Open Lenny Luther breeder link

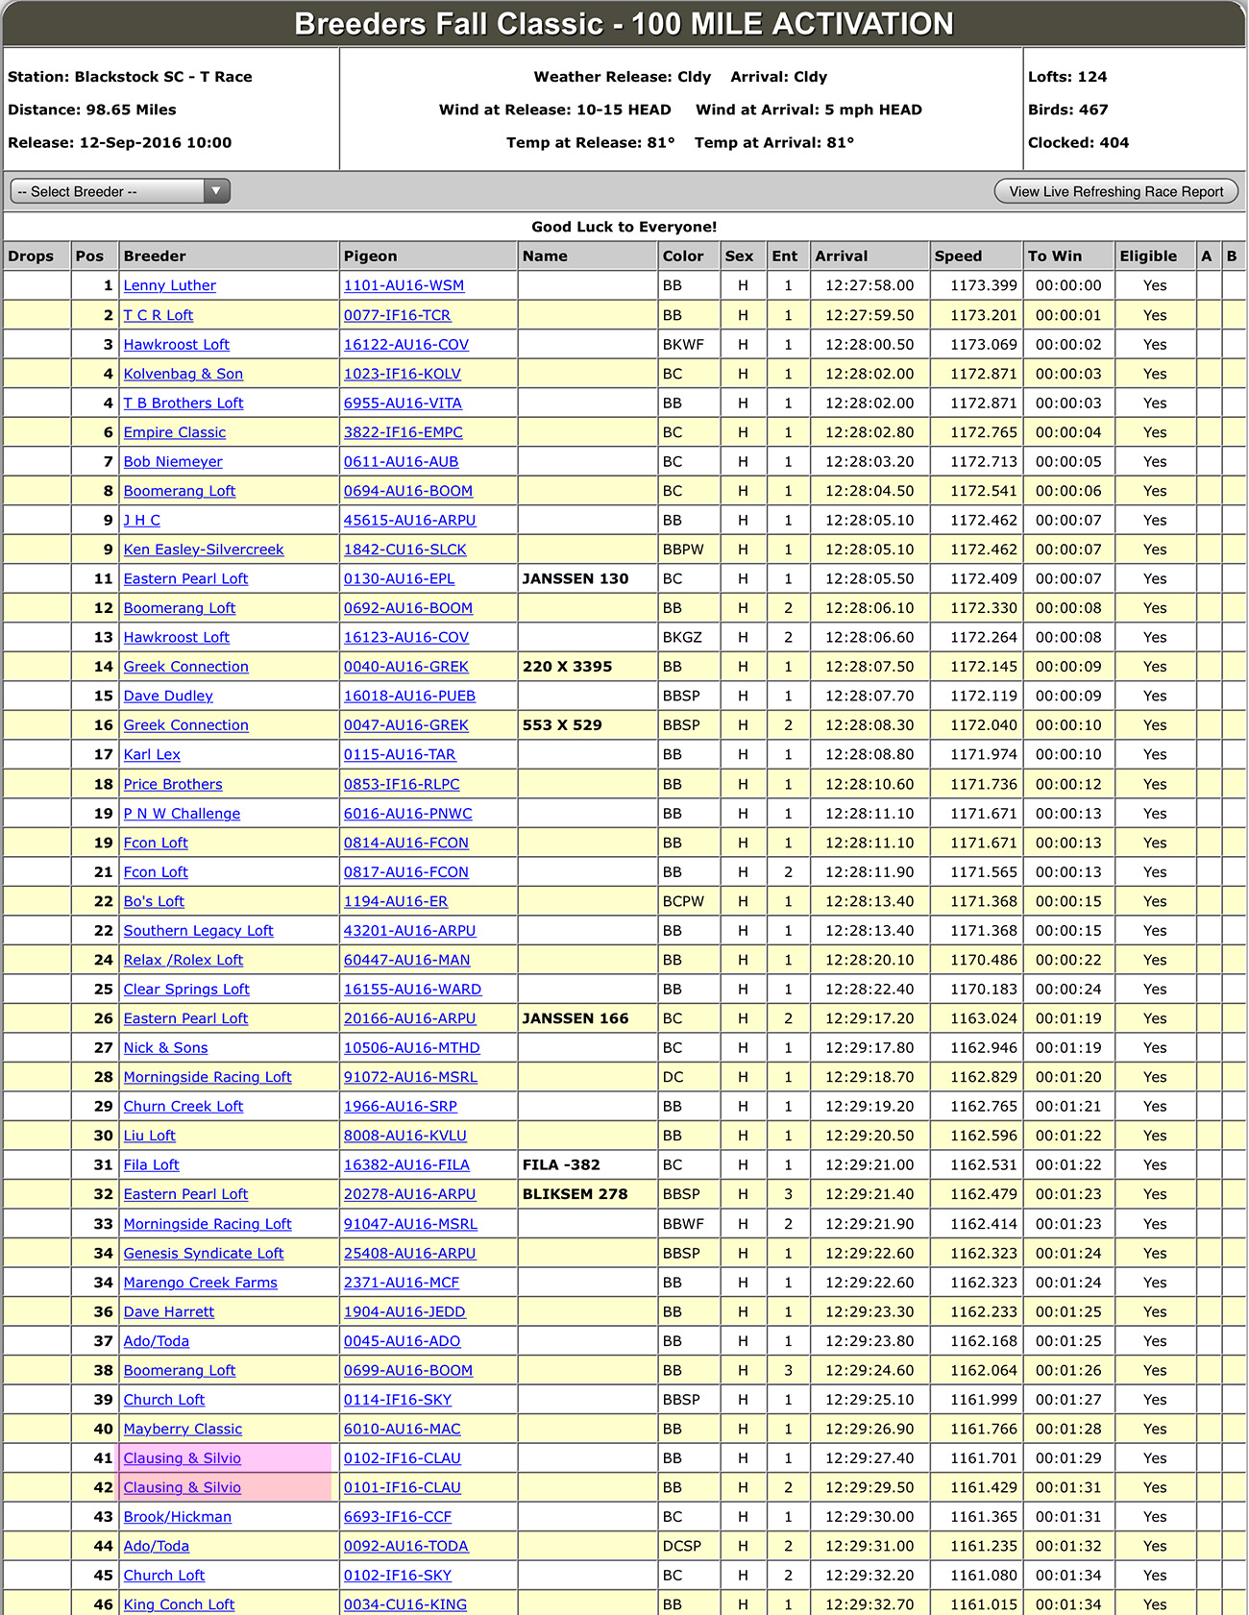(x=169, y=285)
